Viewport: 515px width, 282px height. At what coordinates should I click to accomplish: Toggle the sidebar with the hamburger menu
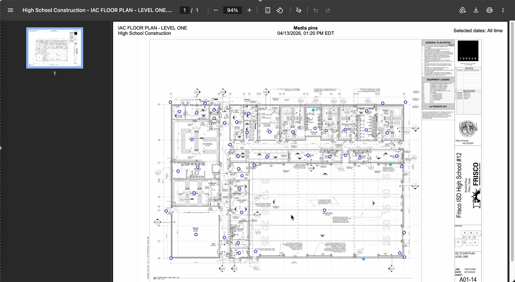click(10, 10)
